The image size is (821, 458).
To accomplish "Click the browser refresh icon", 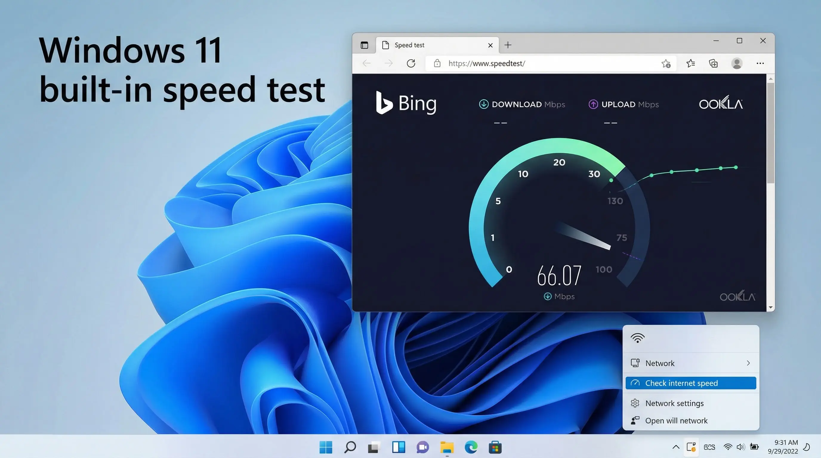I will (x=411, y=64).
